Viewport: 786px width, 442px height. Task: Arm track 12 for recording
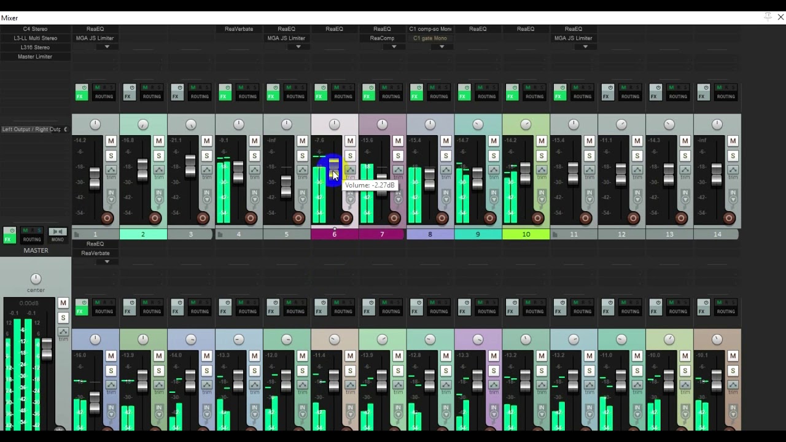click(634, 218)
